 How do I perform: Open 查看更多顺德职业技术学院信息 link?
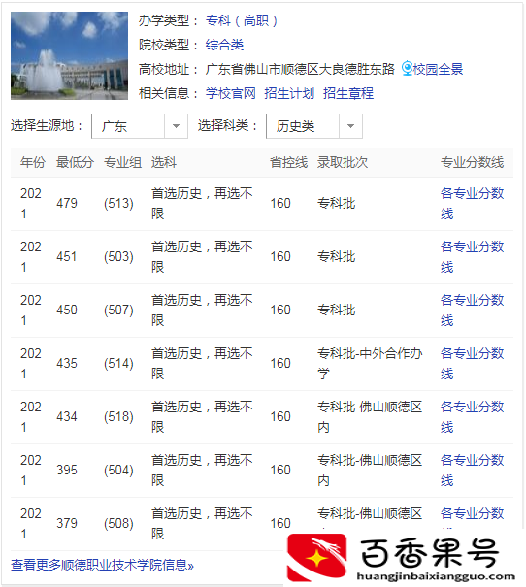102,565
